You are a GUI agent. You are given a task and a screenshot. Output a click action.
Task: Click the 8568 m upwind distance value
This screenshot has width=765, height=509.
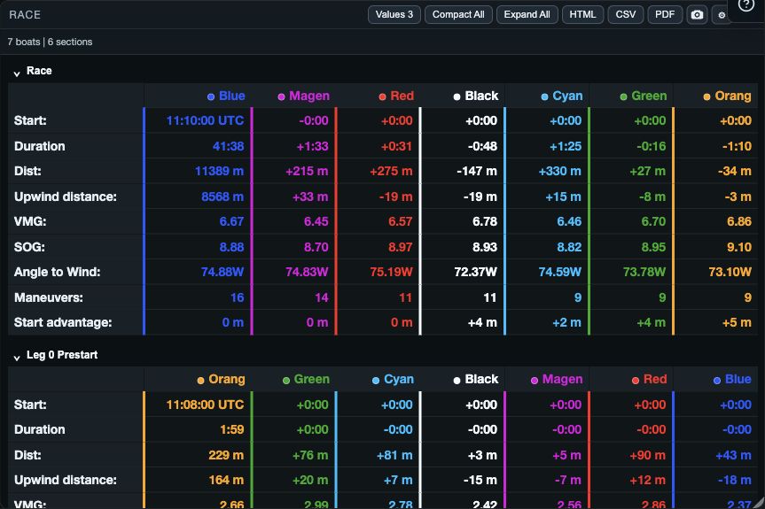(x=222, y=197)
